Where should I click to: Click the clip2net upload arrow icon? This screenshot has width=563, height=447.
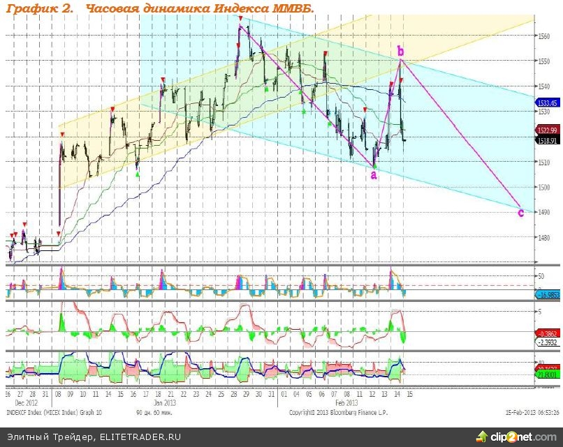pyautogui.click(x=481, y=437)
